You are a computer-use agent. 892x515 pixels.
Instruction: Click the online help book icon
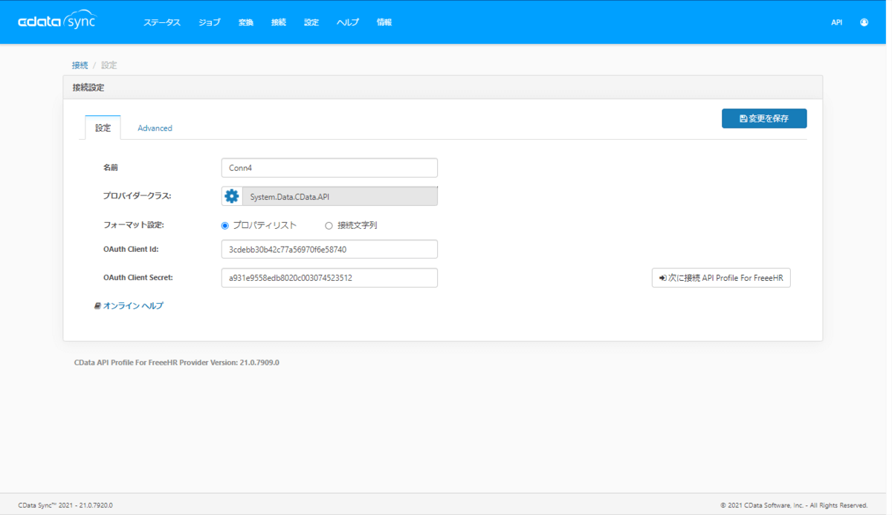click(x=97, y=306)
